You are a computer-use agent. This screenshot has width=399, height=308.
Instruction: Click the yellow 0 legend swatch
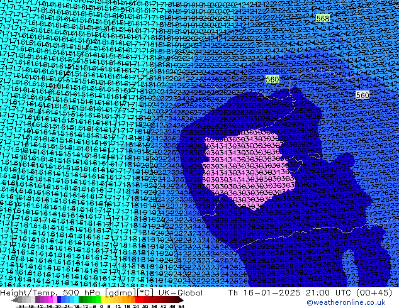coord(103,299)
